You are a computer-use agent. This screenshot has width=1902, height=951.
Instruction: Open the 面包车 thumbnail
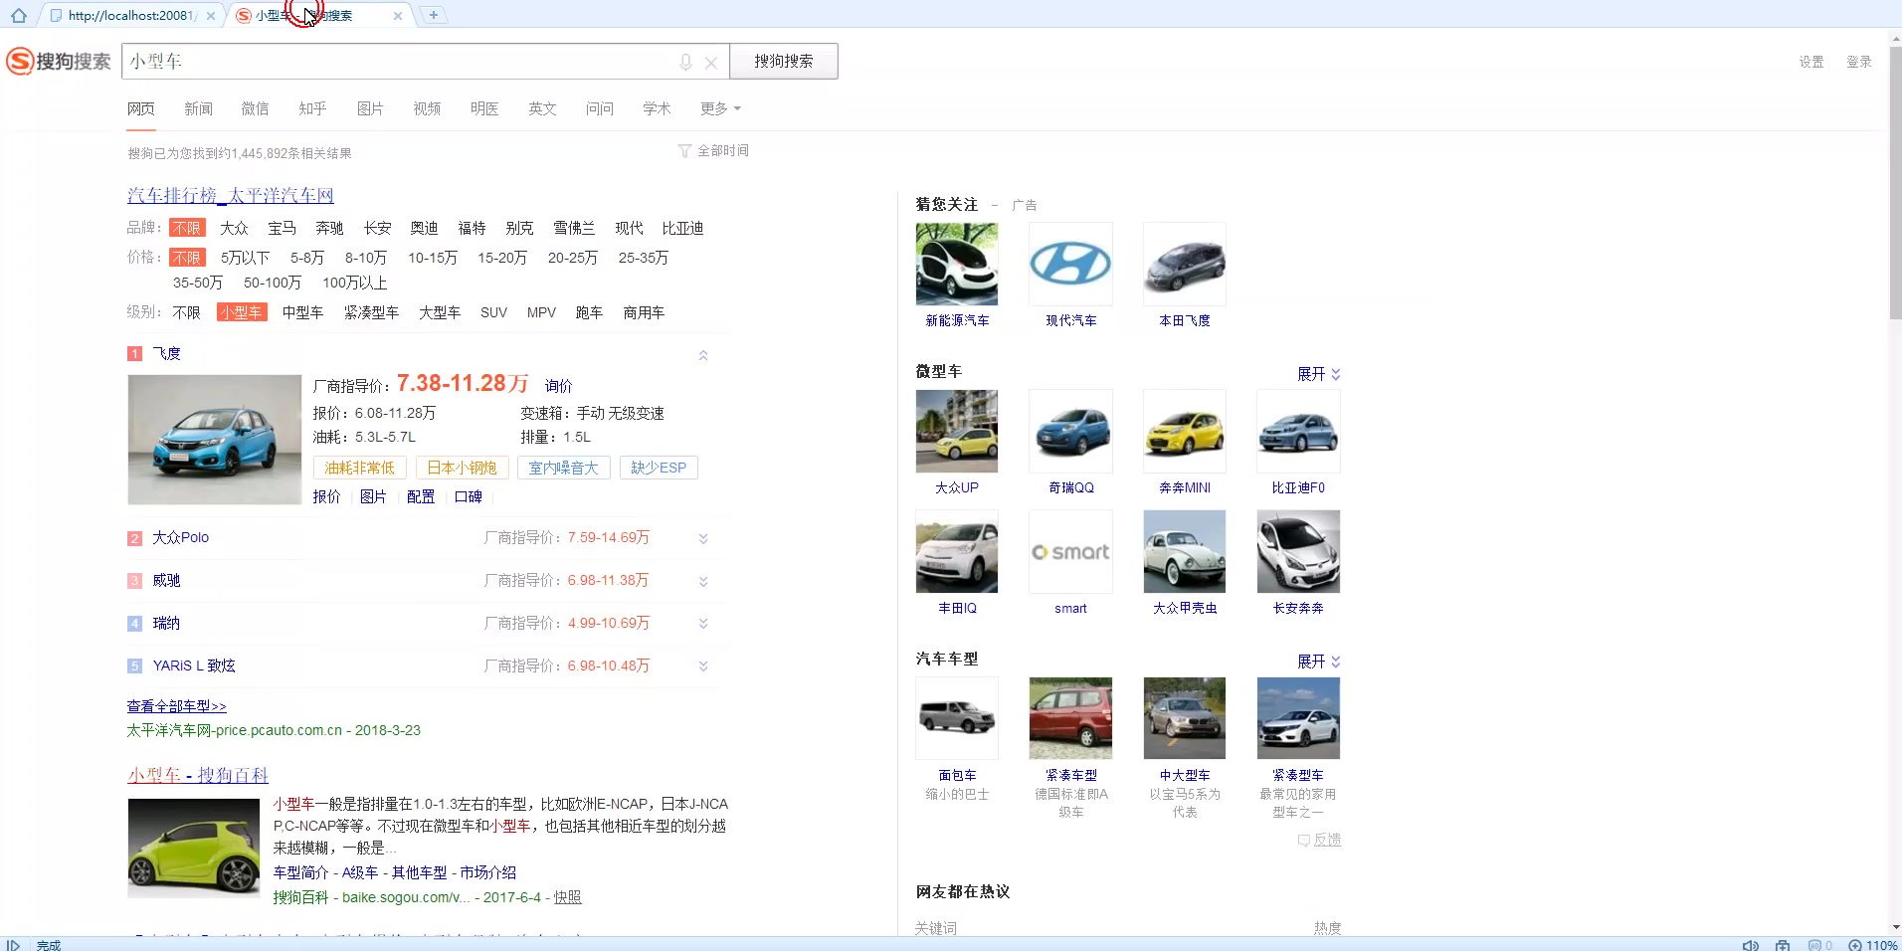[957, 718]
